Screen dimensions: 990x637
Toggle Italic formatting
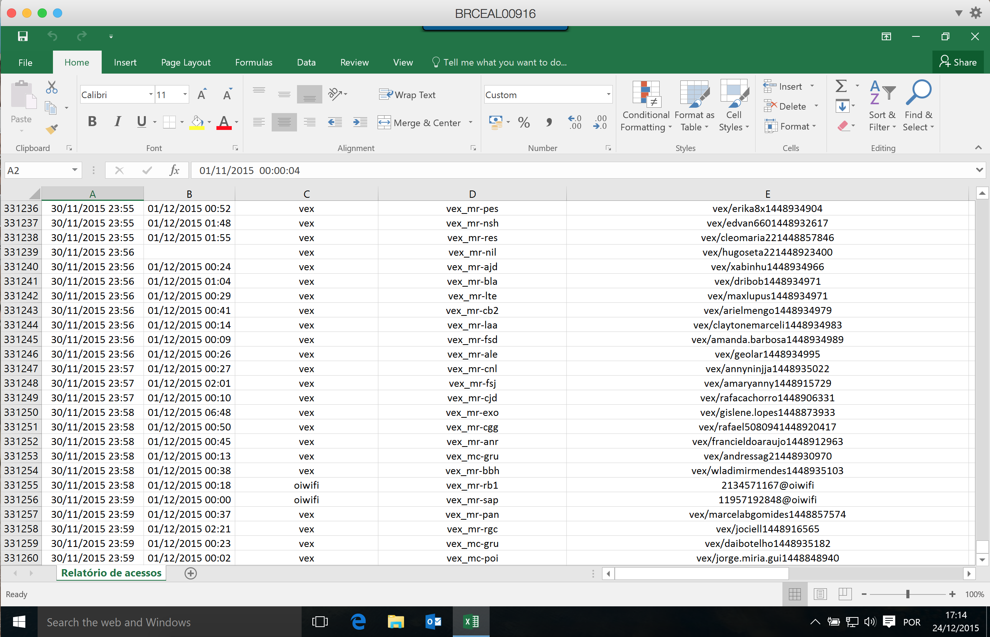tap(117, 121)
